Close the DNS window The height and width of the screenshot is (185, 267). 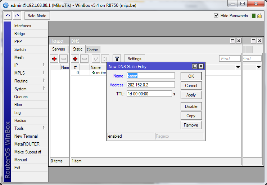pos(239,41)
